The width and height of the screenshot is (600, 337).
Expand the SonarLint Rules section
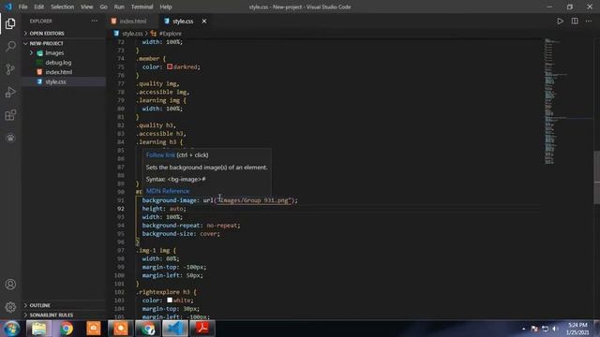tap(52, 315)
